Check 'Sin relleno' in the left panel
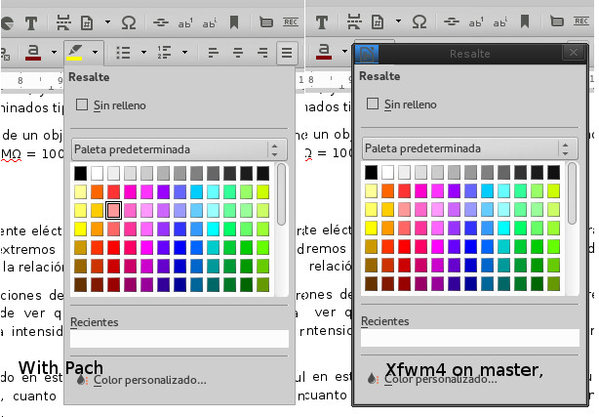 click(82, 104)
